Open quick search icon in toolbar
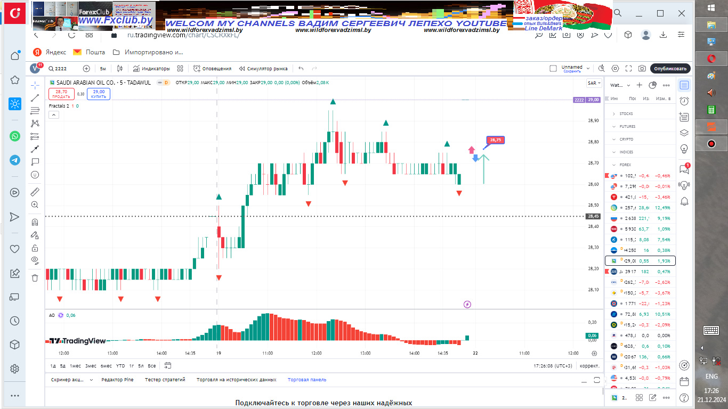Viewport: 728px width, 409px height. (602, 69)
